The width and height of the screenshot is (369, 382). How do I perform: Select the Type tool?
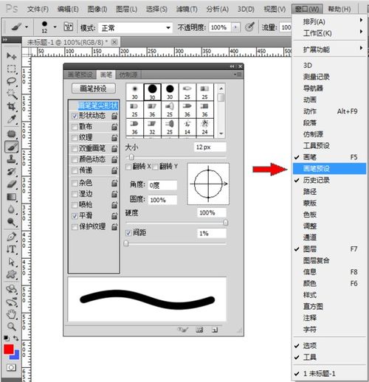[x=11, y=249]
